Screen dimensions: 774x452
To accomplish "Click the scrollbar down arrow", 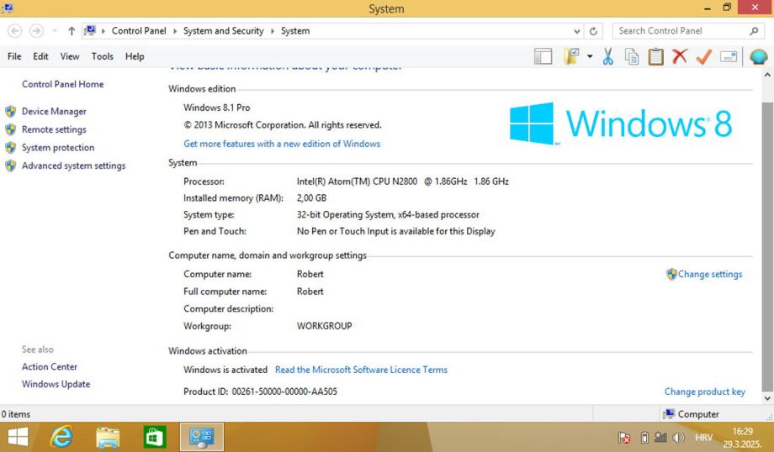I will pyautogui.click(x=767, y=397).
